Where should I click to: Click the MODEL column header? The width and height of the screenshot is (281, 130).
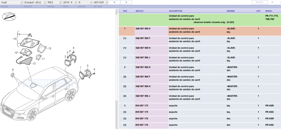[269, 11]
